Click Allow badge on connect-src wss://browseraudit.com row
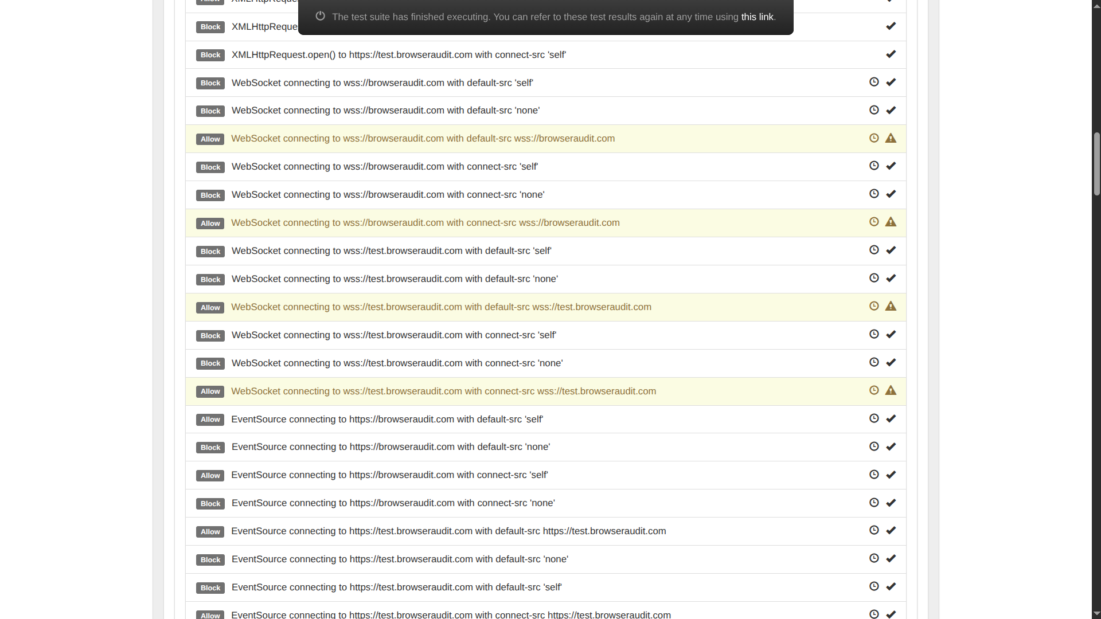This screenshot has width=1101, height=619. click(210, 224)
